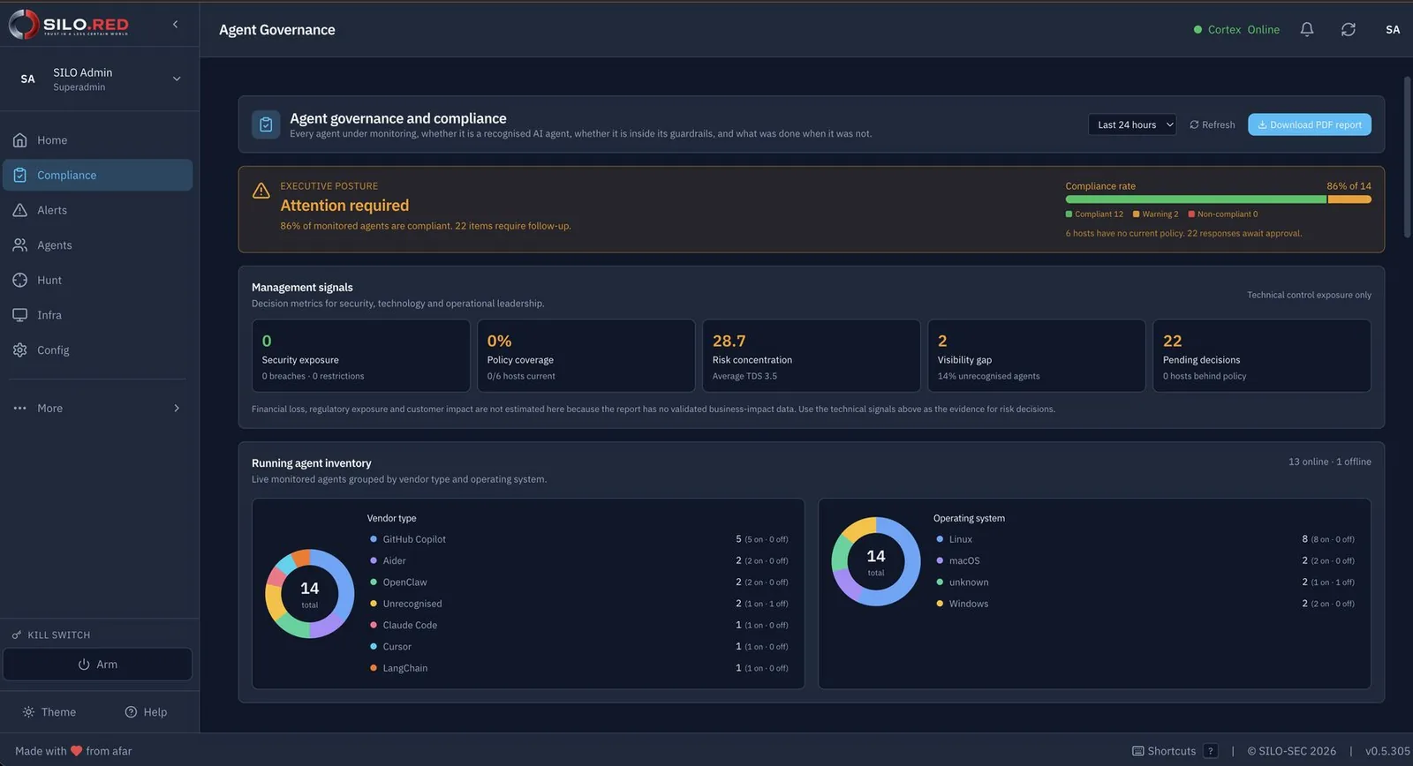Click the Infra monitor icon
The width and height of the screenshot is (1413, 766).
[20, 315]
